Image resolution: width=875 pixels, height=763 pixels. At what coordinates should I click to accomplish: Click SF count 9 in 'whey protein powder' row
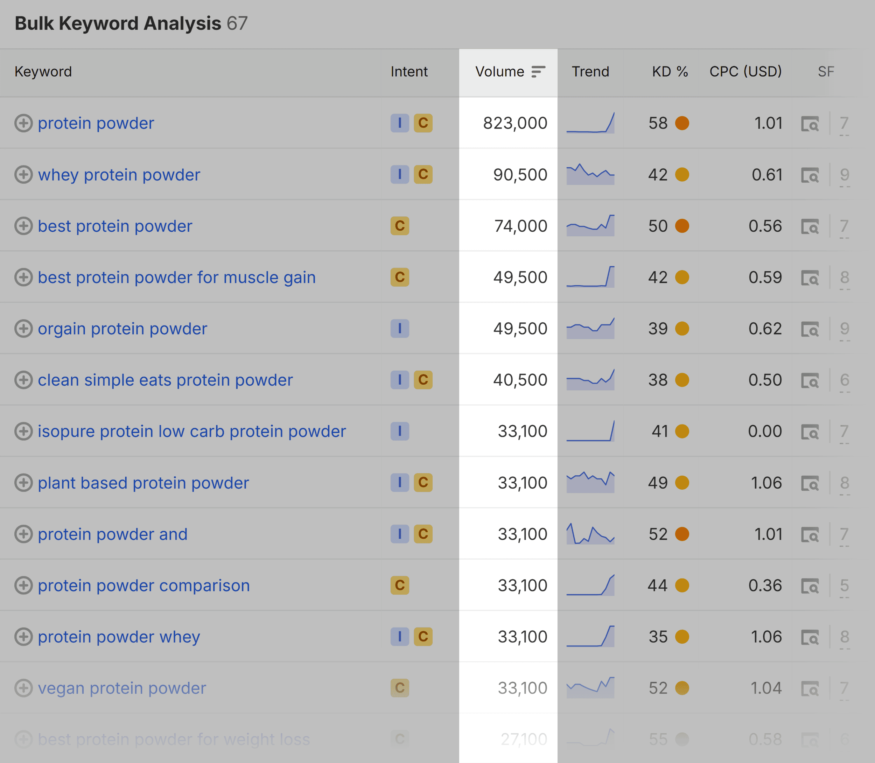844,175
